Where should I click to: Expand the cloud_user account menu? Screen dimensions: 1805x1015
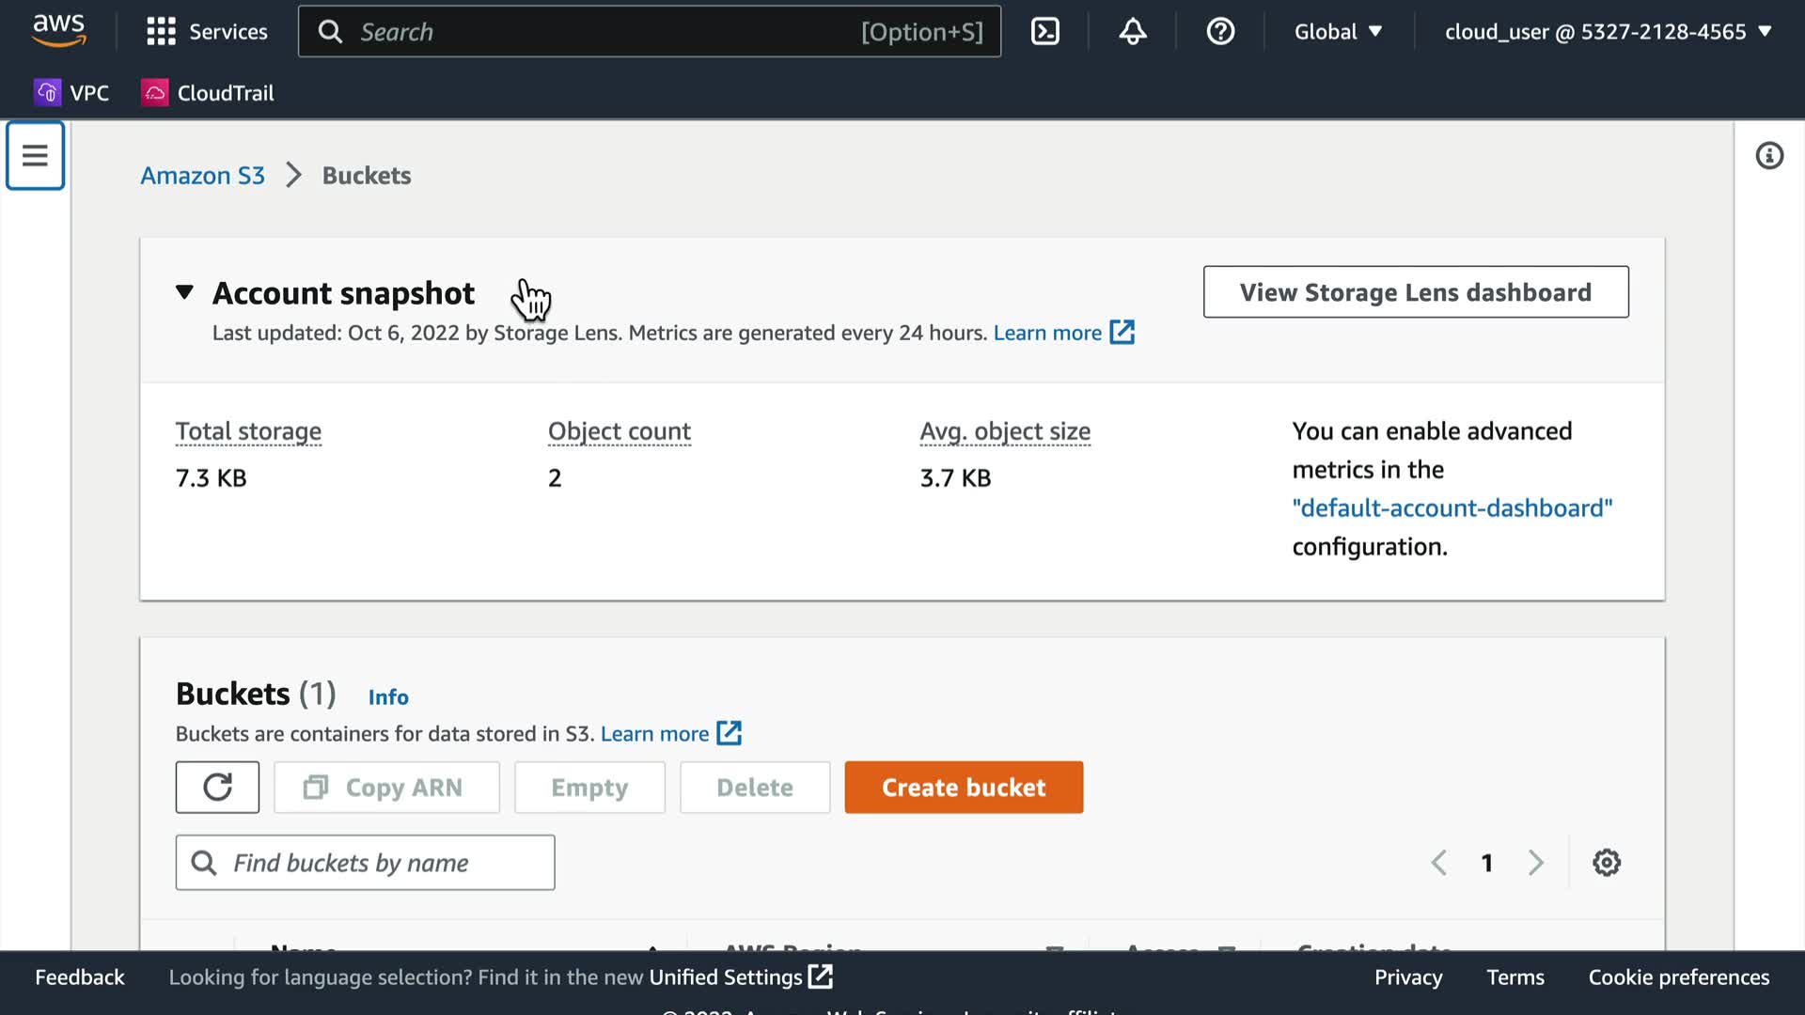point(1608,32)
